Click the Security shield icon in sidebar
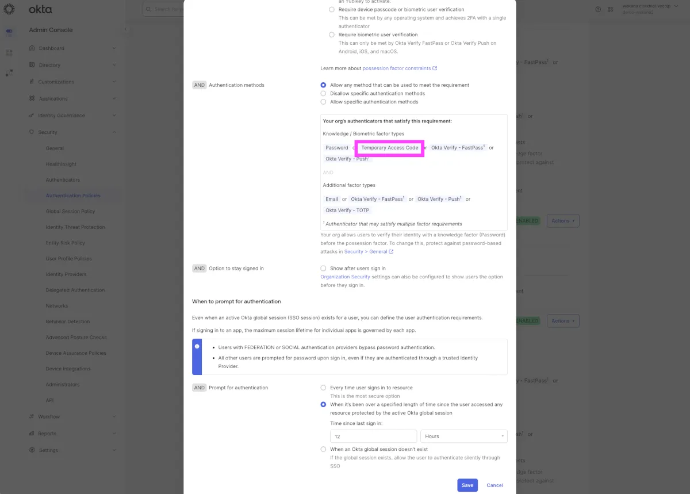This screenshot has width=690, height=494. click(x=32, y=132)
